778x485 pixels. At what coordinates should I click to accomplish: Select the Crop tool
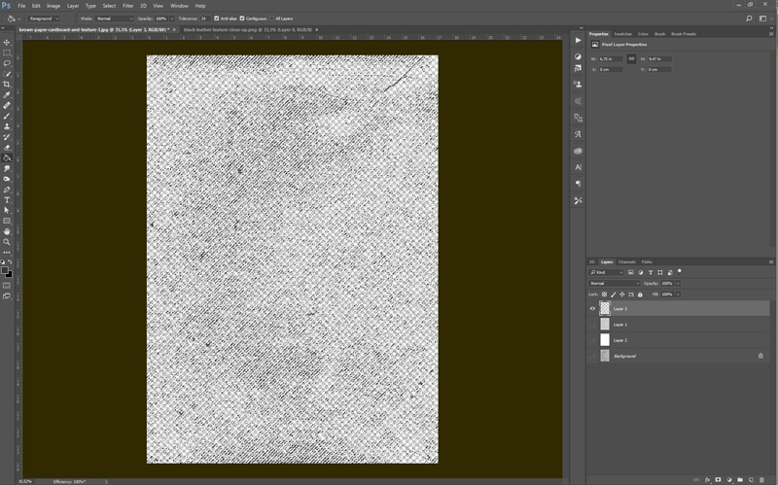coord(7,85)
